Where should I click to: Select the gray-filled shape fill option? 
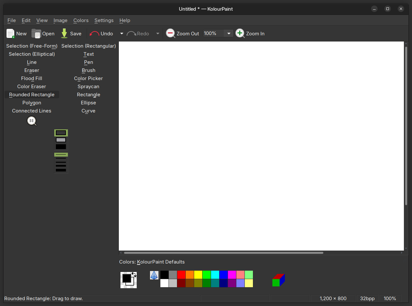tap(61, 140)
